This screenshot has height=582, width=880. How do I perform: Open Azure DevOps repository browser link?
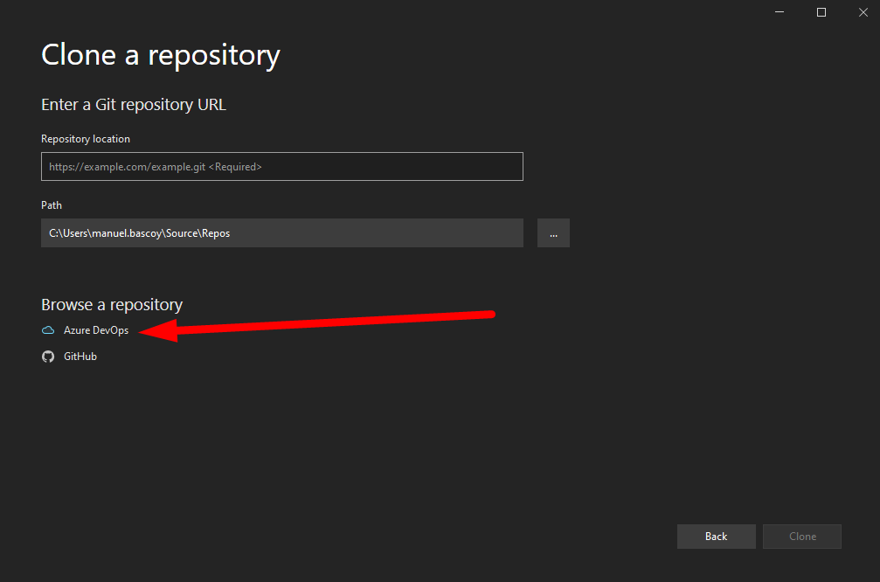pos(96,331)
